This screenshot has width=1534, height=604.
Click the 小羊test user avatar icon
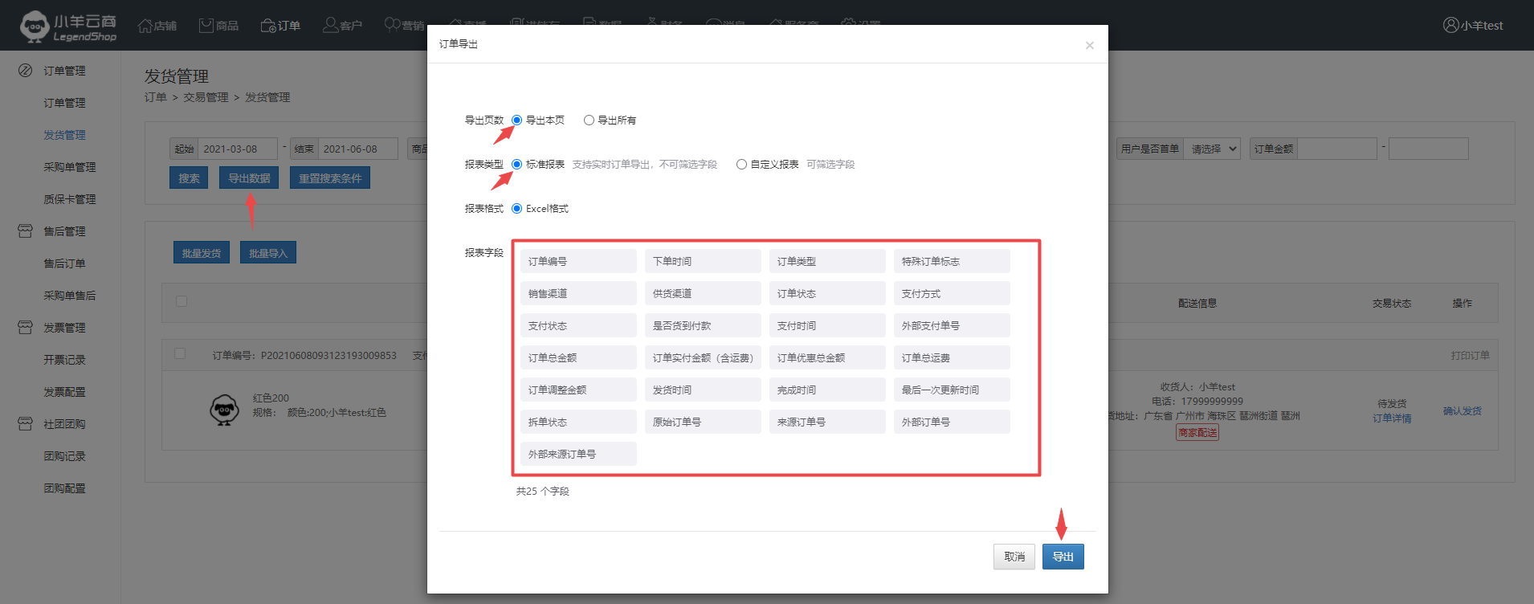(x=1450, y=25)
